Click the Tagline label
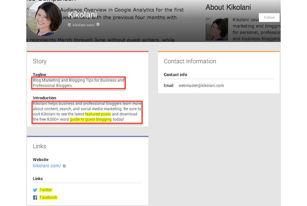The image size is (307, 206). [39, 75]
